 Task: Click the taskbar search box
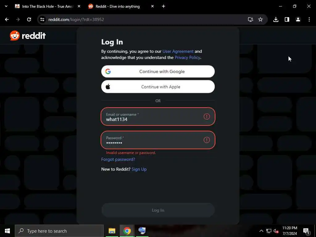pos(59,231)
